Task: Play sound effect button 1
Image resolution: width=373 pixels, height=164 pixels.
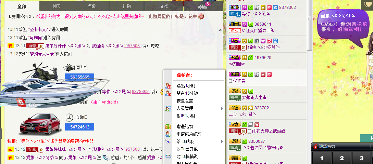Action: click(x=322, y=158)
